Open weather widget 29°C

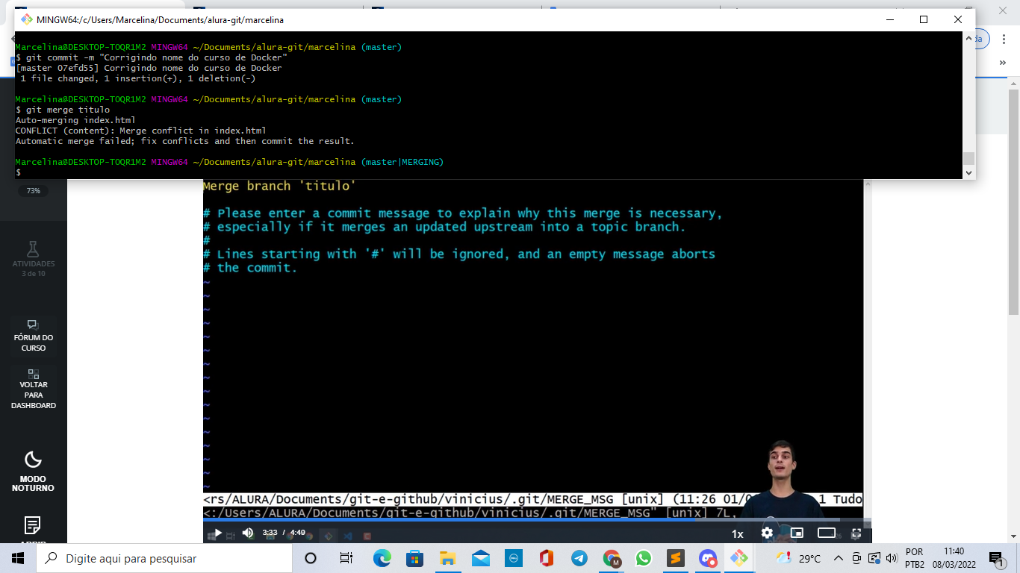click(798, 558)
